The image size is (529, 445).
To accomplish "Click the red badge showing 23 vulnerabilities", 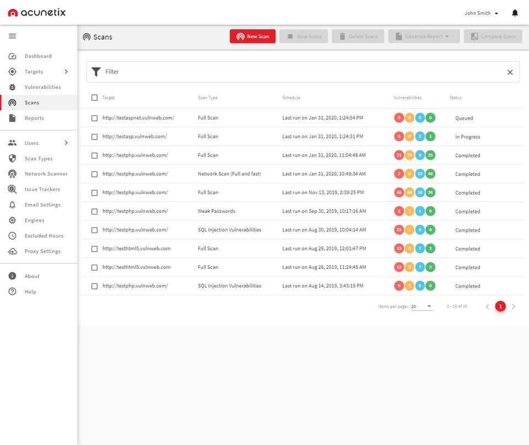I will pos(399,230).
